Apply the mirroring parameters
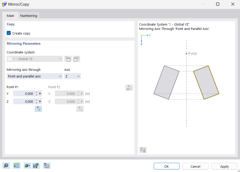The width and height of the screenshot is (240, 172). point(224,166)
